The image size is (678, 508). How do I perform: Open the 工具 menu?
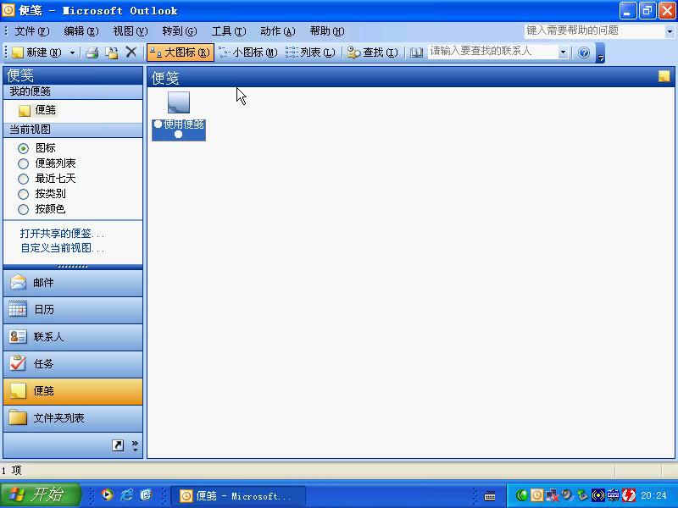tap(229, 31)
